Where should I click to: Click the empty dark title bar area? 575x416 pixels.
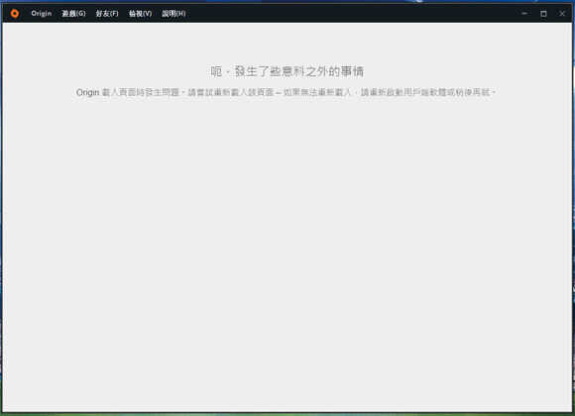coord(352,14)
